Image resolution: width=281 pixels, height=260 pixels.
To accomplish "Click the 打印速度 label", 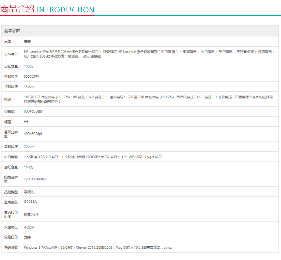I will [11, 87].
